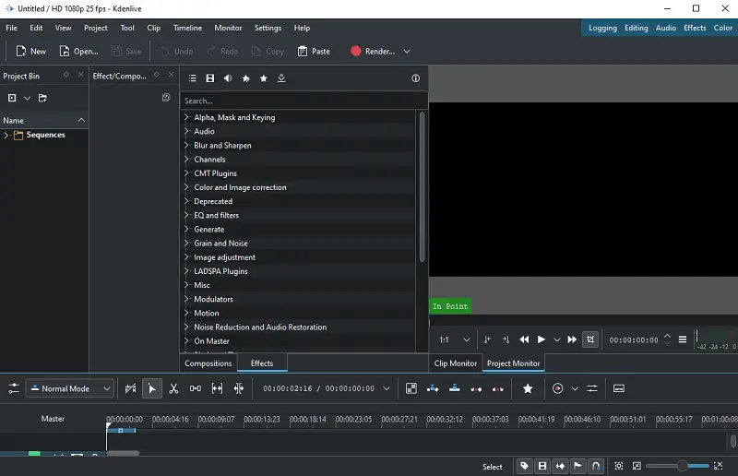Image resolution: width=738 pixels, height=476 pixels.
Task: Click the Paste button
Action: point(314,52)
